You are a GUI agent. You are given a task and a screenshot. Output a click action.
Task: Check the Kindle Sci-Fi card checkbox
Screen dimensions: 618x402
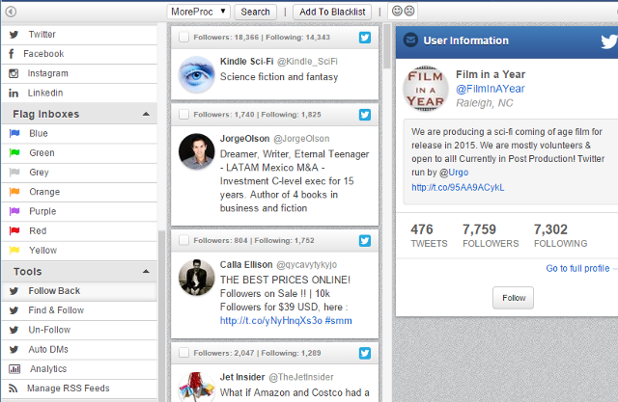click(x=183, y=38)
